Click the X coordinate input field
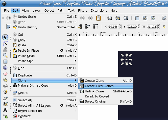 click(x=113, y=27)
